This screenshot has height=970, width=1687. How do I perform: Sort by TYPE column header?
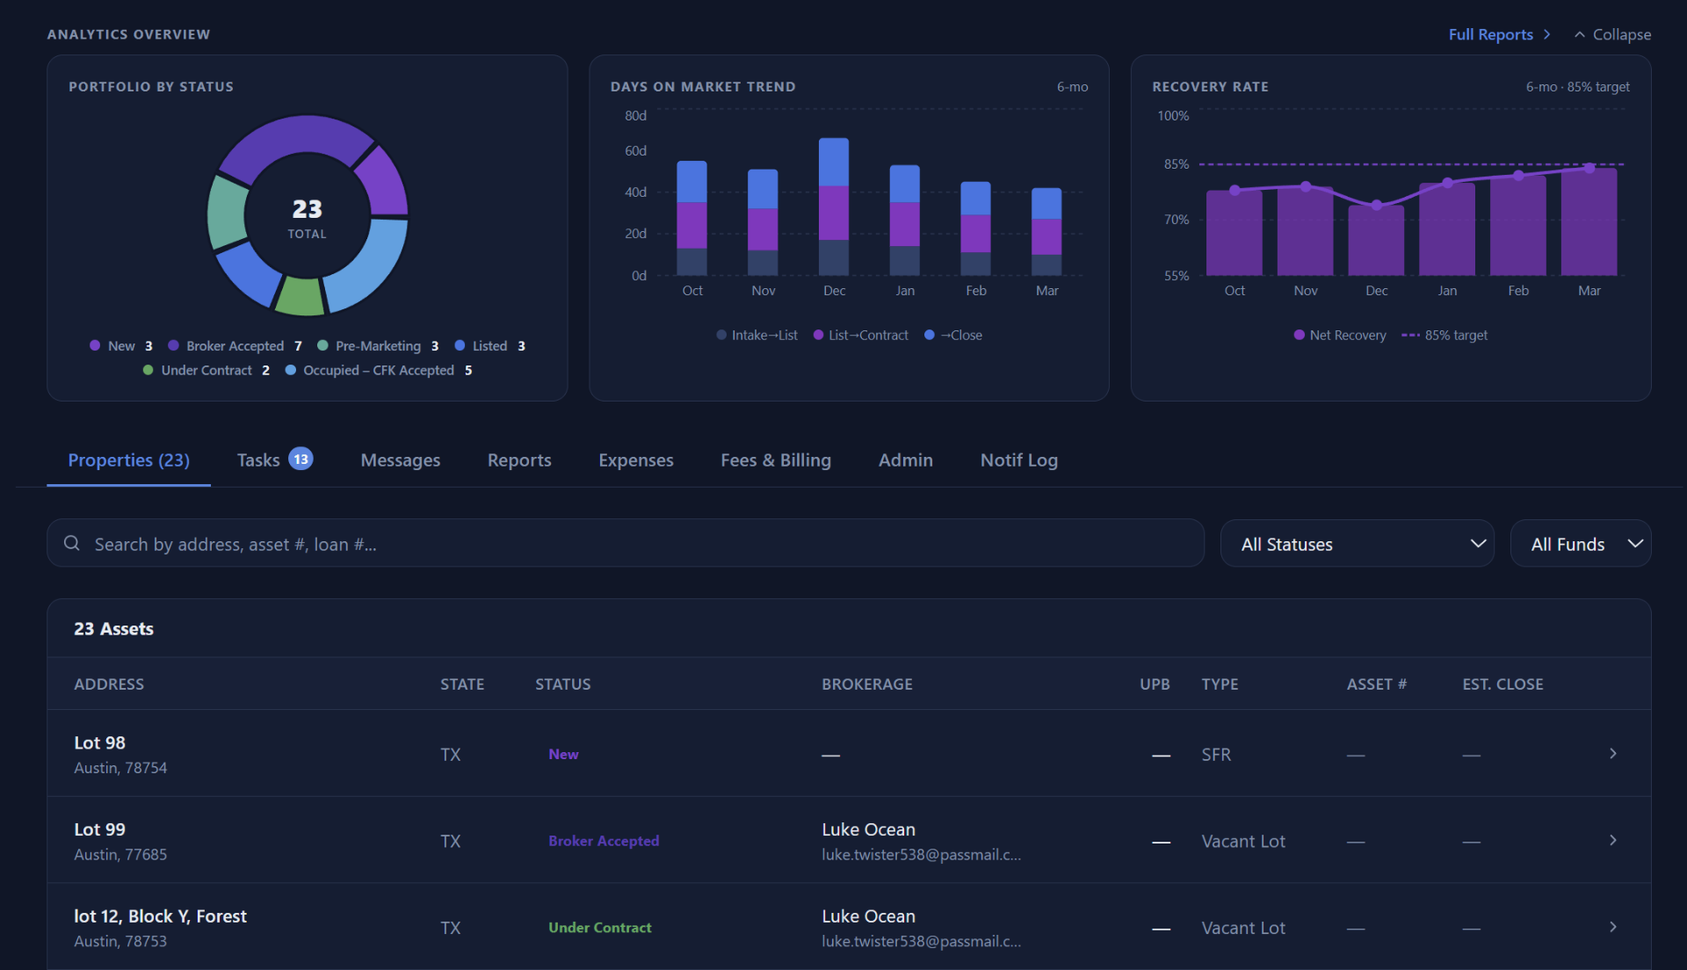(x=1220, y=684)
